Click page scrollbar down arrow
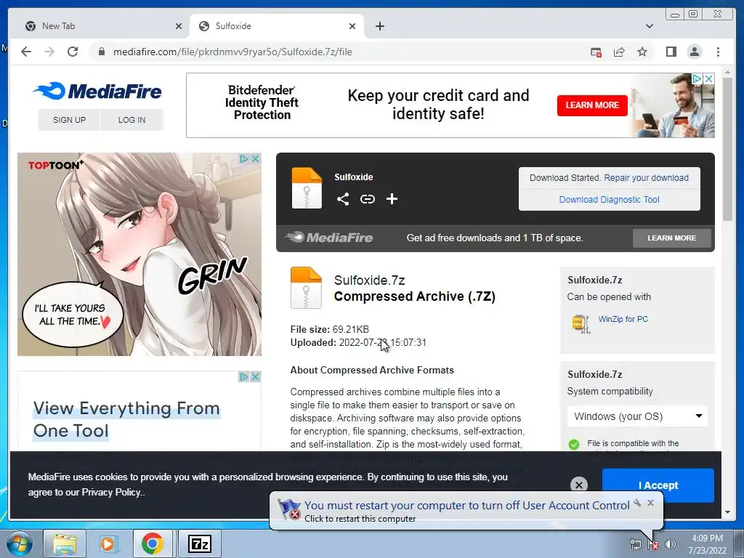The image size is (744, 558). pos(728,512)
